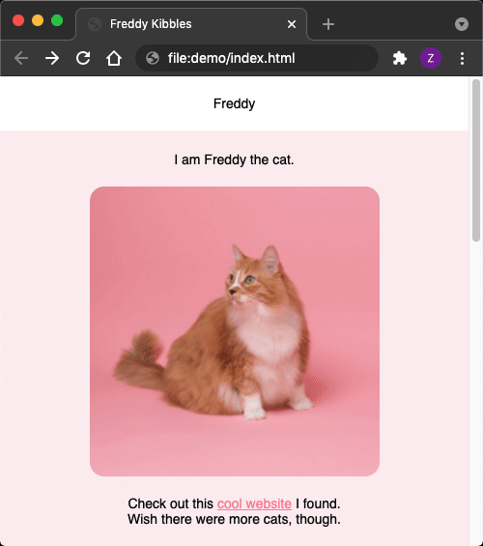Open the browser three-dot menu
483x546 pixels.
coord(462,58)
